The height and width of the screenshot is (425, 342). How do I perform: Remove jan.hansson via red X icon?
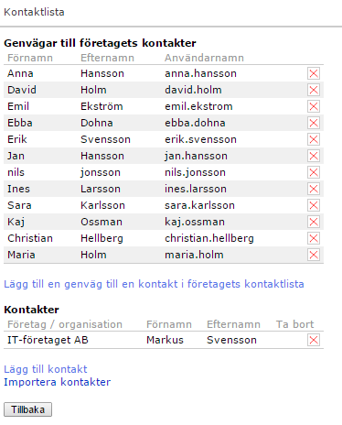[314, 156]
